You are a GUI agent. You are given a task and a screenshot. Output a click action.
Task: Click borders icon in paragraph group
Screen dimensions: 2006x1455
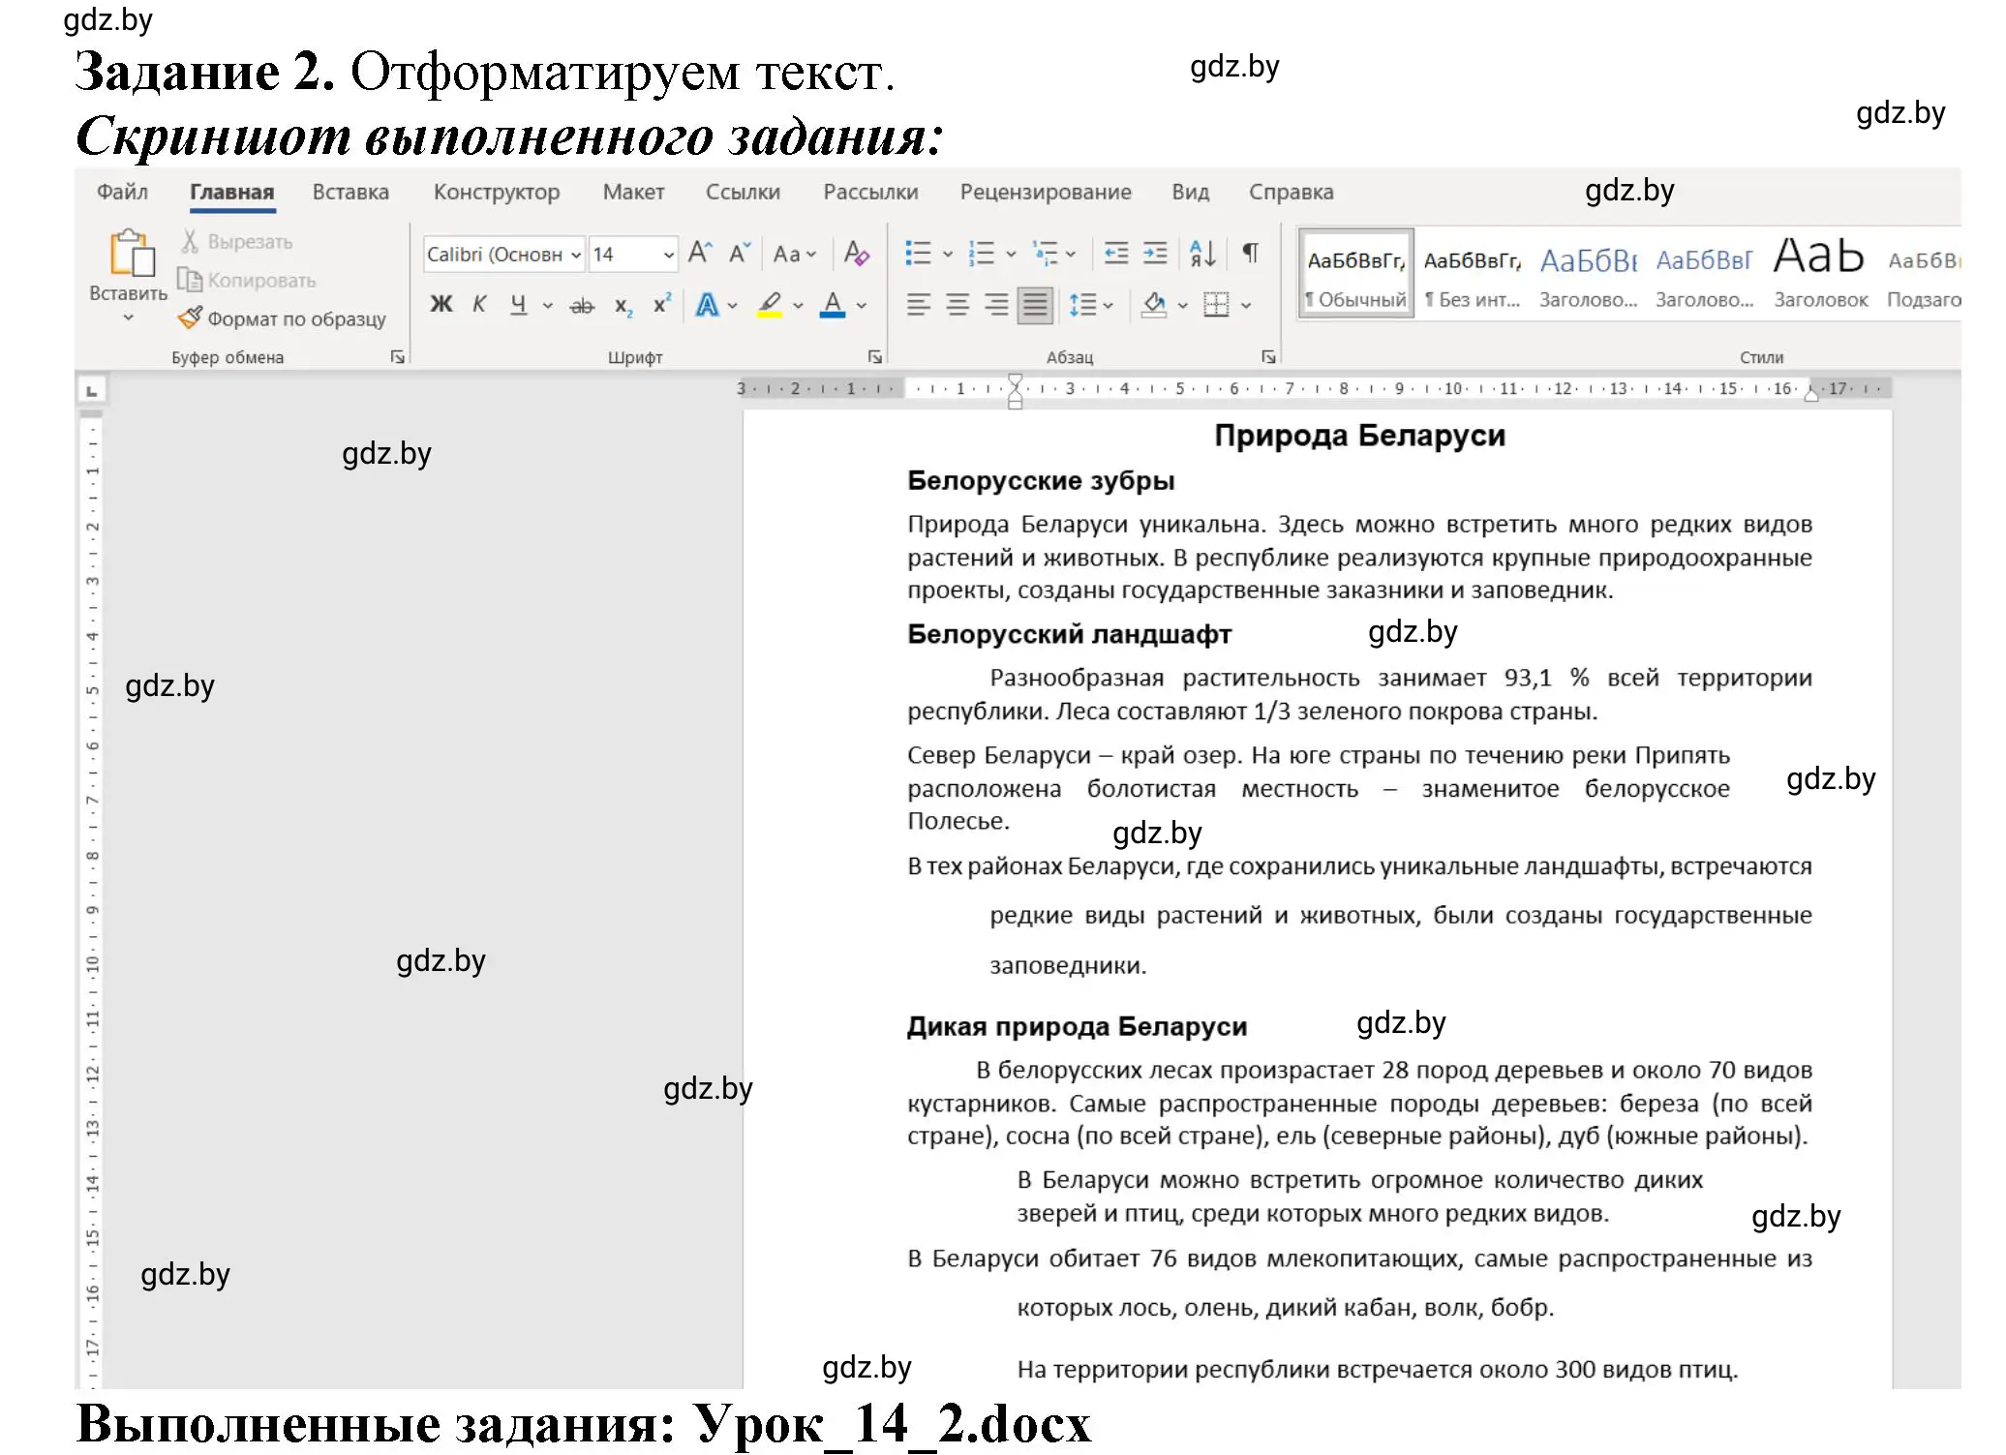coord(1216,305)
